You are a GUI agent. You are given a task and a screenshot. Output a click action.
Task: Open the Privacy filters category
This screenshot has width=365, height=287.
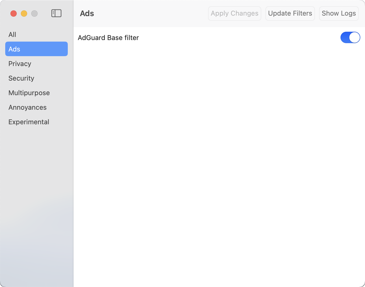coord(20,64)
